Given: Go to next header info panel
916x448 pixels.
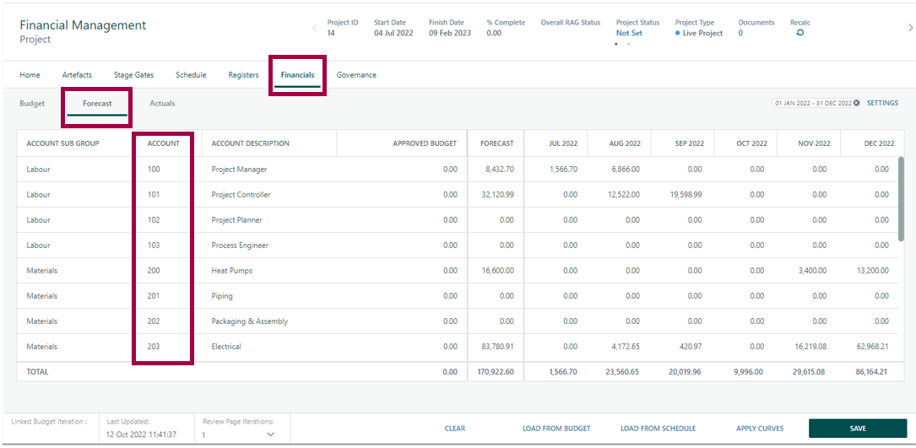Looking at the screenshot, I should 909,28.
